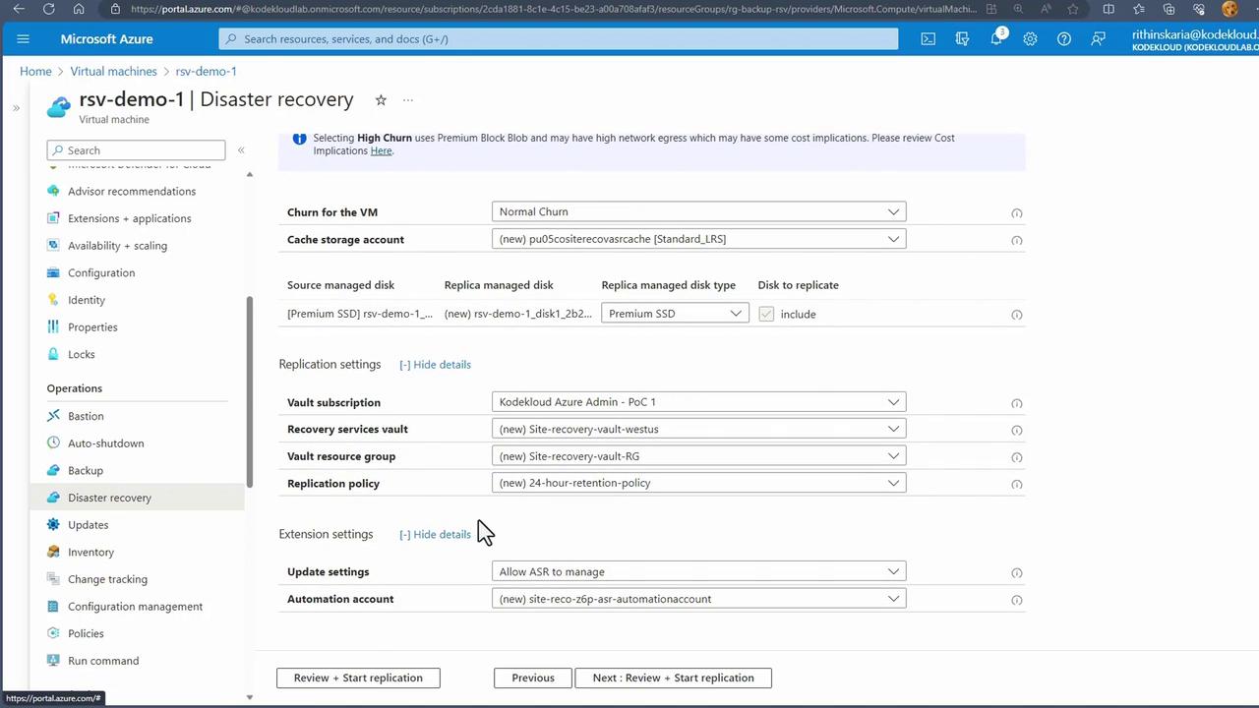Toggle the include disk checkbox
The width and height of the screenshot is (1259, 708).
(766, 314)
